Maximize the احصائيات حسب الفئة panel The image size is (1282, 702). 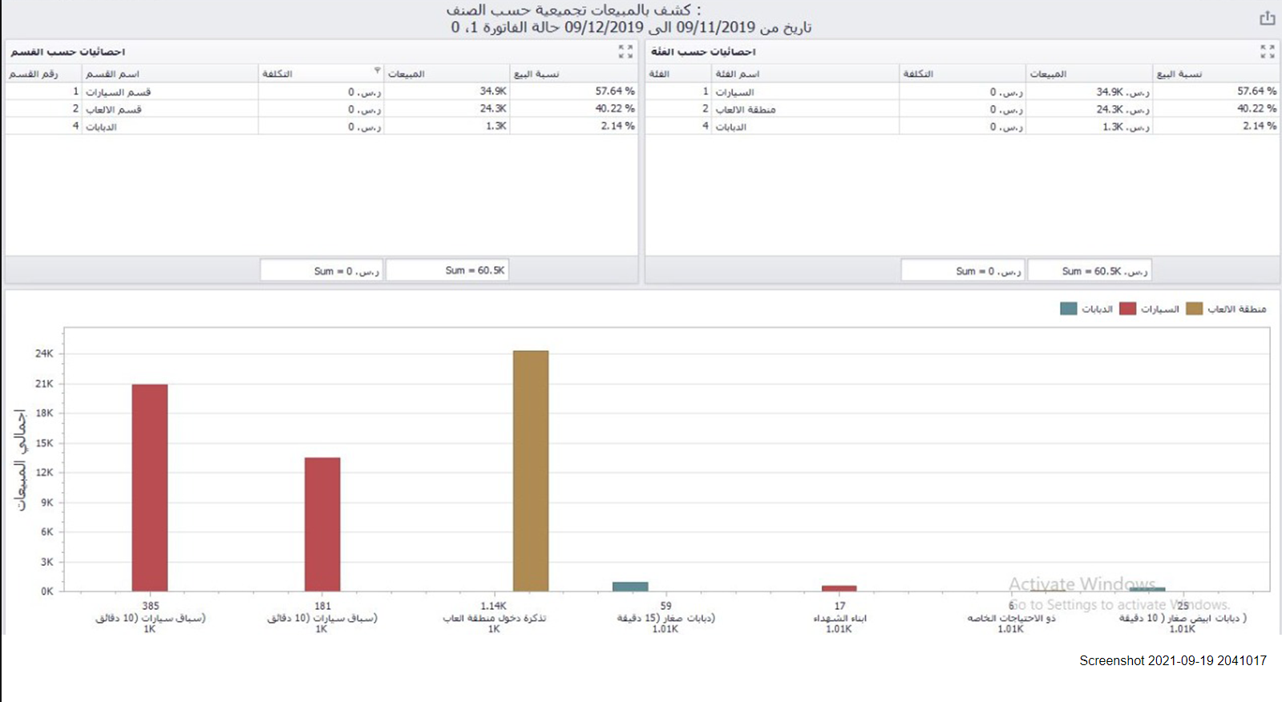tap(1267, 51)
